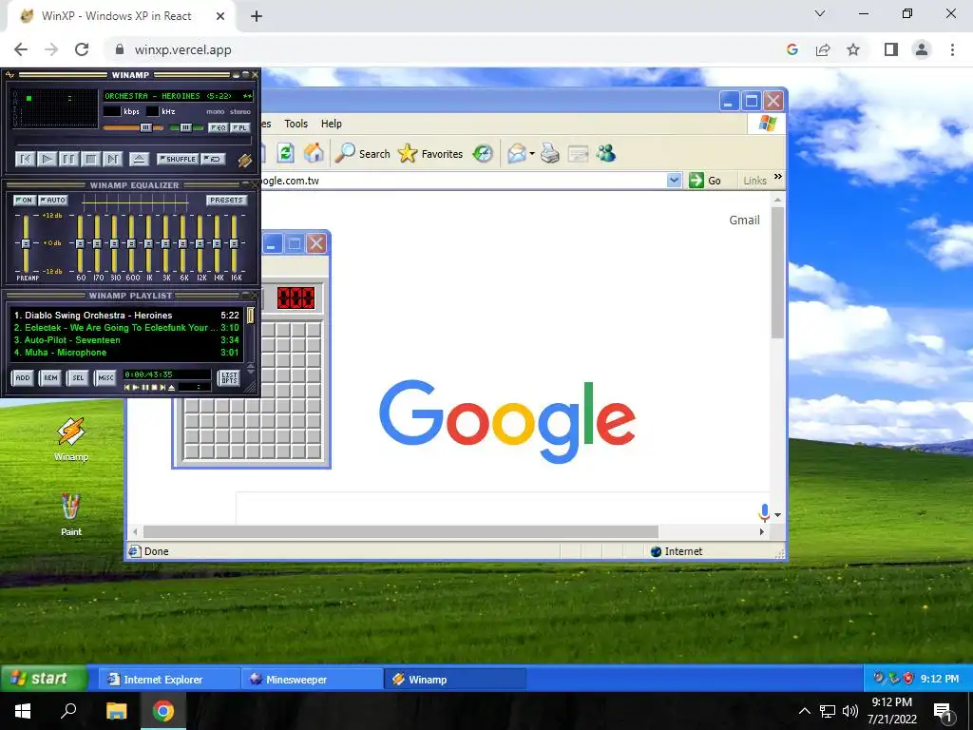Click the PREAMP slider in equalizer

[26, 243]
